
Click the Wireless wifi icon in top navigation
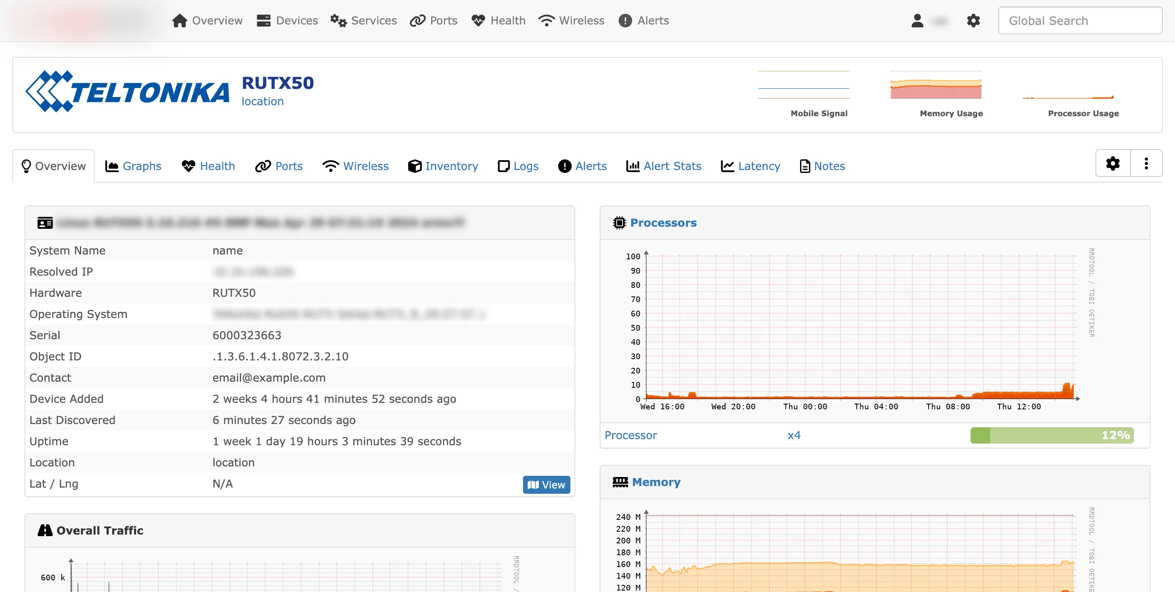point(546,20)
